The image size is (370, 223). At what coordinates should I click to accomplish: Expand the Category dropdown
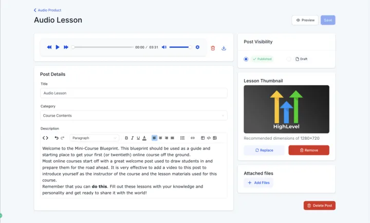coord(134,116)
